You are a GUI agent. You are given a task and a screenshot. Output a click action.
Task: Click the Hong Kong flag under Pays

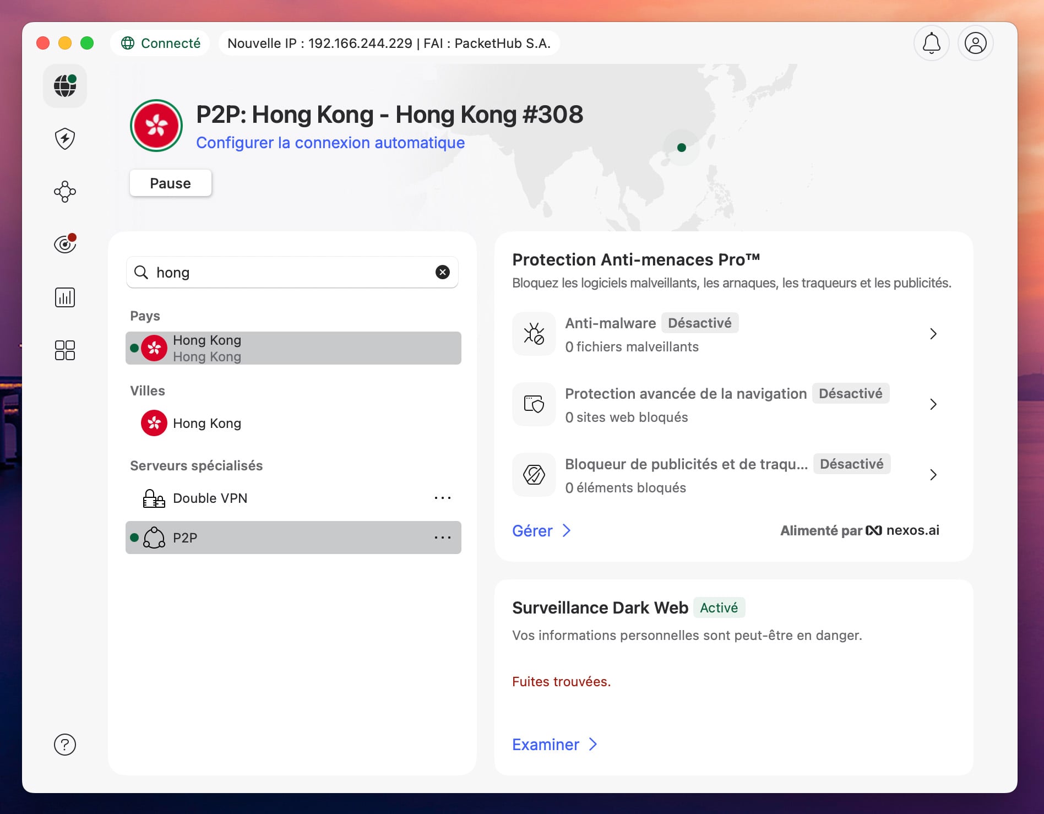pyautogui.click(x=154, y=348)
